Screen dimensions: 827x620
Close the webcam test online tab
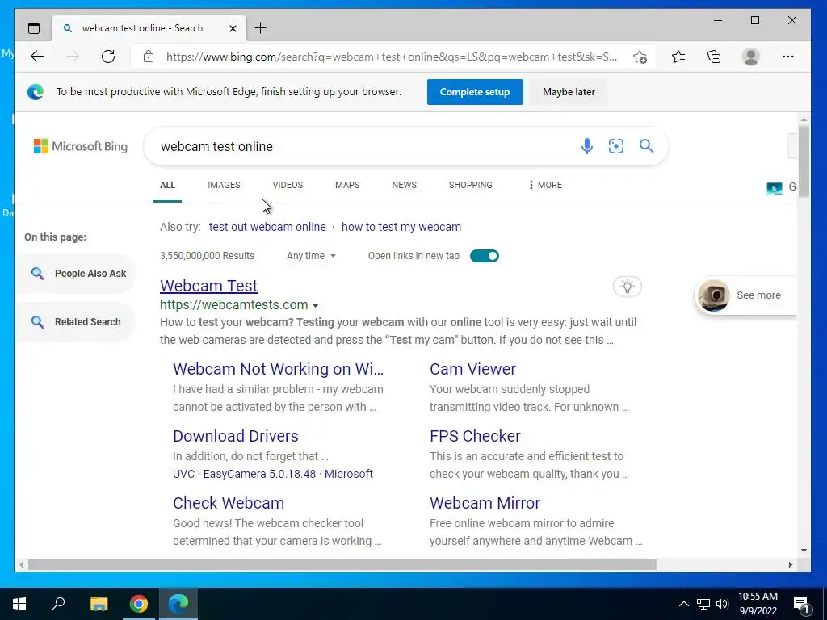(x=233, y=28)
